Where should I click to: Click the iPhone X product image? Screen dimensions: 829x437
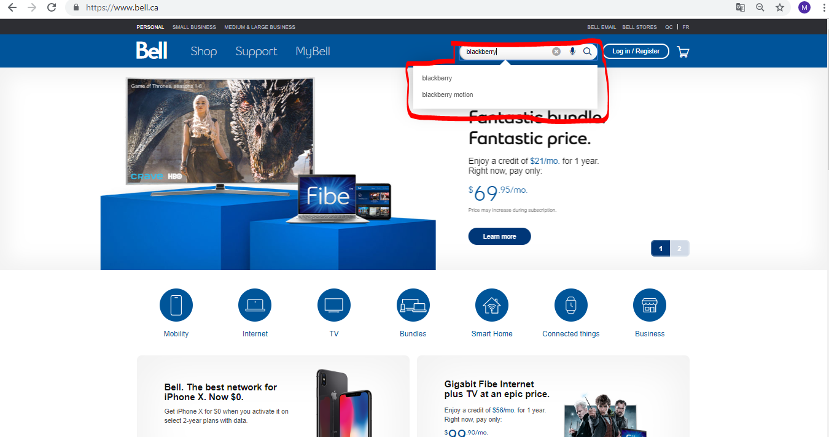pos(344,403)
